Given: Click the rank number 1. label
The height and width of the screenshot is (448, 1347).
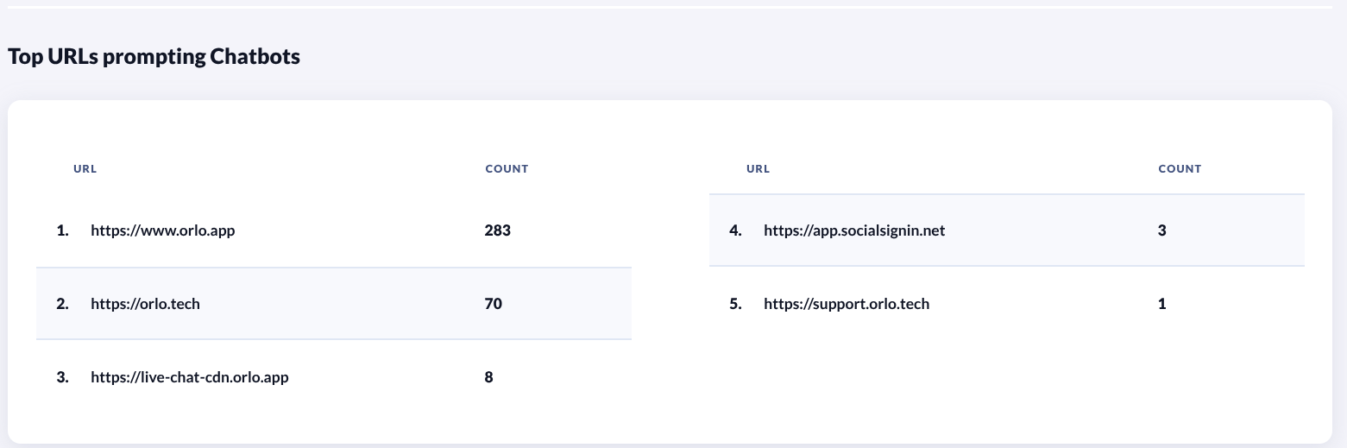Looking at the screenshot, I should [x=62, y=230].
